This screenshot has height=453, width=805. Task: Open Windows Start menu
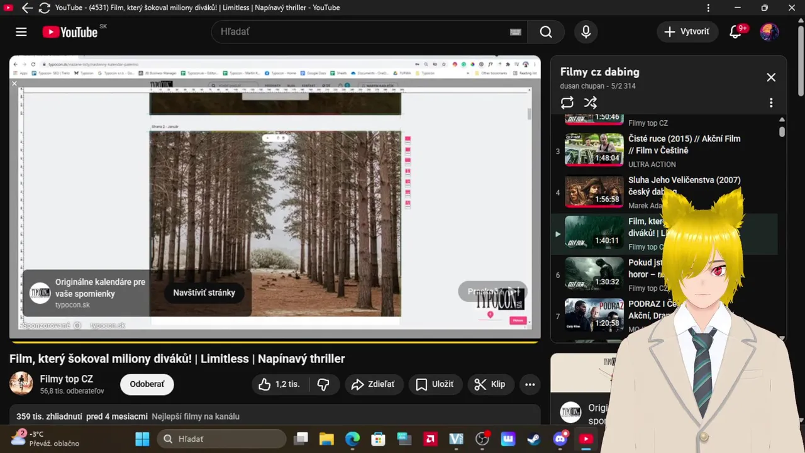pyautogui.click(x=143, y=439)
